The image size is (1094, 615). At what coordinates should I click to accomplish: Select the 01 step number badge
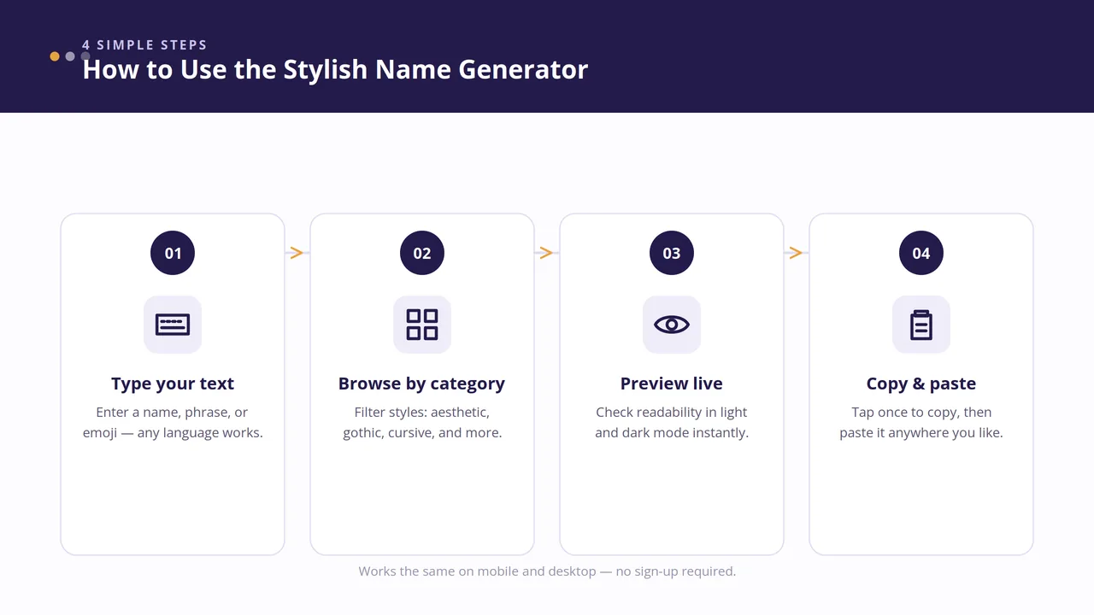tap(173, 253)
